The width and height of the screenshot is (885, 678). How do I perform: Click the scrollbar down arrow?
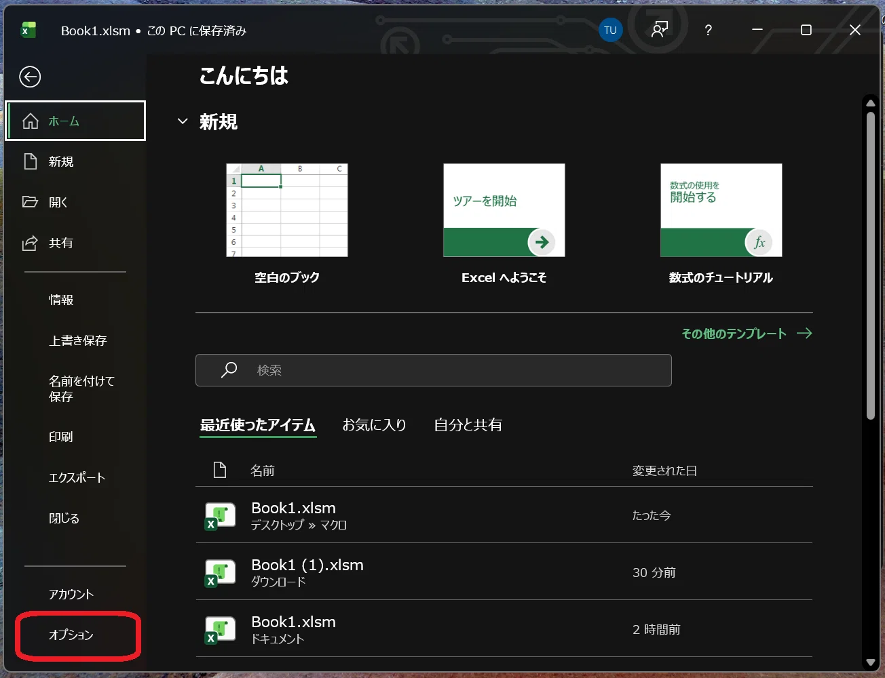[x=871, y=662]
